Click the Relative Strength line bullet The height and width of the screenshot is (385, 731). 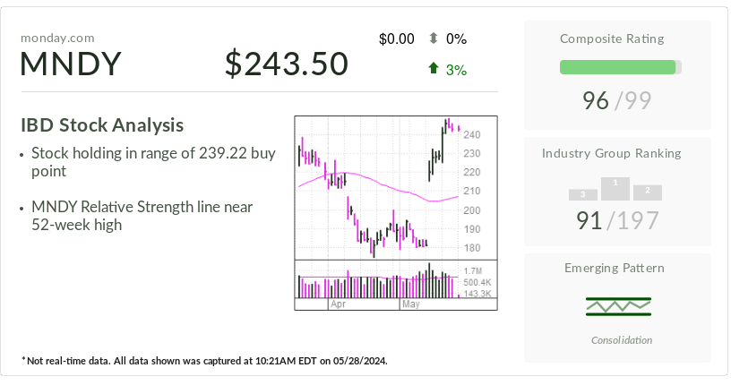(142, 216)
